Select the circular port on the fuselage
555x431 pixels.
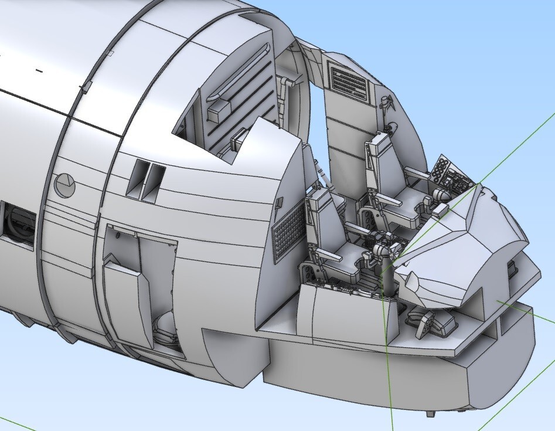click(x=64, y=185)
